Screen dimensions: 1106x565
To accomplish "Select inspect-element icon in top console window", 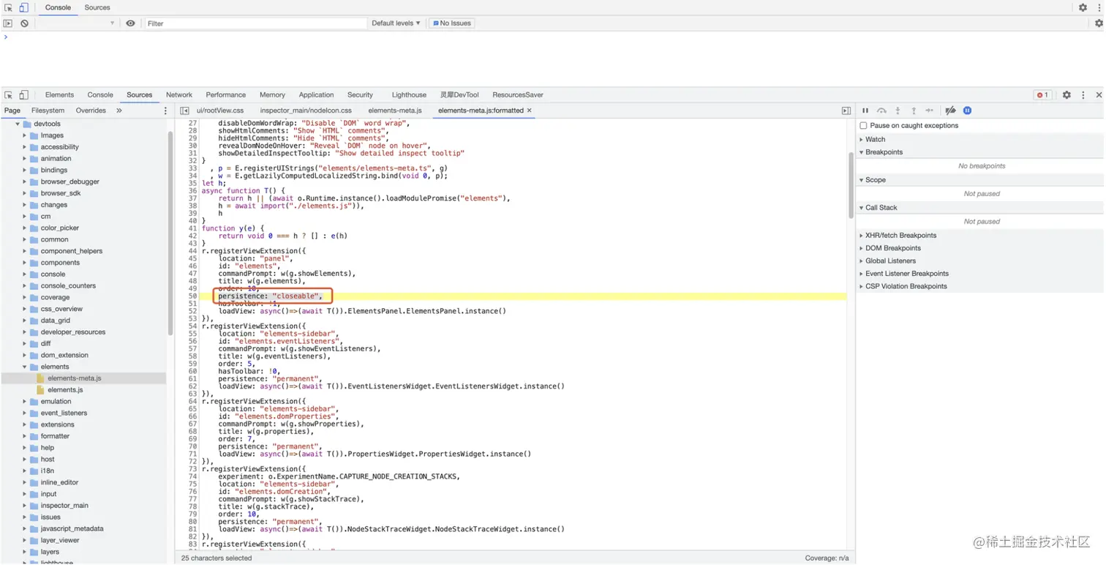I will point(9,7).
